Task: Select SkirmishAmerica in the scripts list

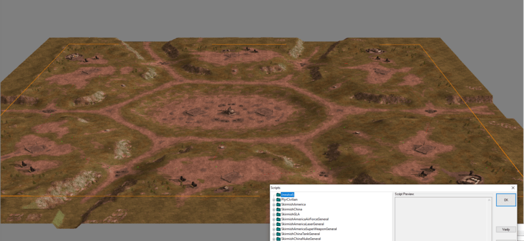Action: [293, 204]
